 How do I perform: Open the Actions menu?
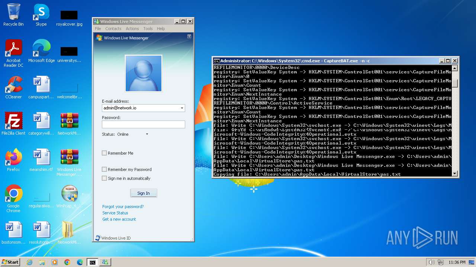coord(132,29)
